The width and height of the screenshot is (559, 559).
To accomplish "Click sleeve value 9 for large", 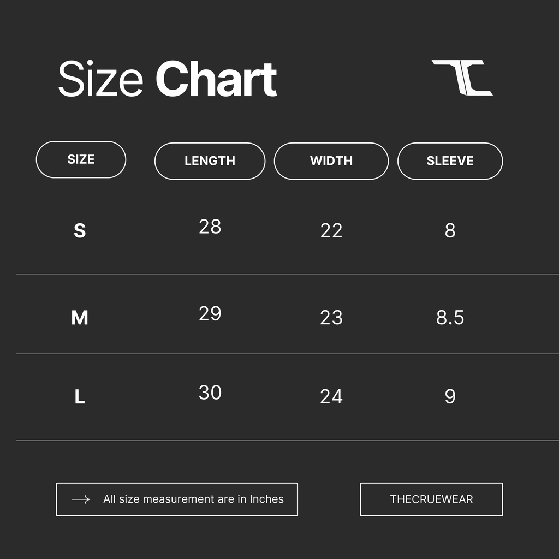I will (x=450, y=397).
